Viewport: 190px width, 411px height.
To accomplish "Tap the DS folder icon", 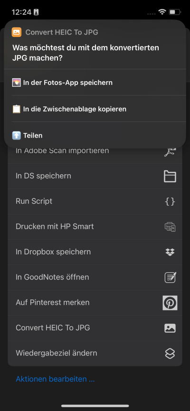I will pos(170,176).
